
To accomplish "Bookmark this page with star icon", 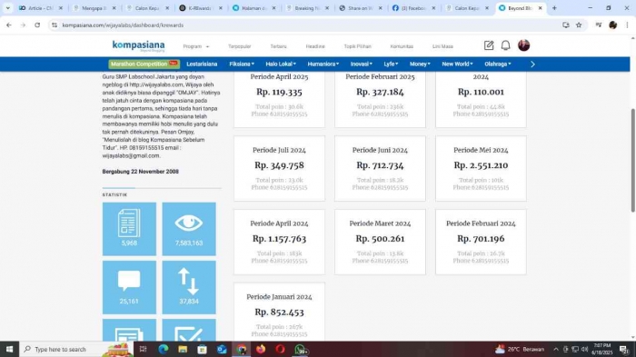I will click(x=579, y=25).
